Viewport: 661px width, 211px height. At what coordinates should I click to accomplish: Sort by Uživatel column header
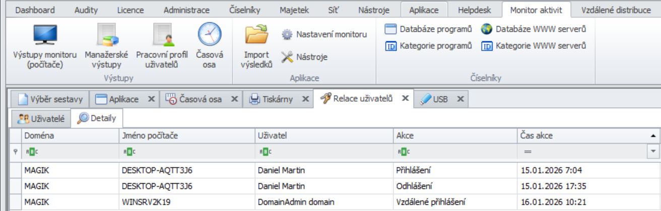click(324, 135)
